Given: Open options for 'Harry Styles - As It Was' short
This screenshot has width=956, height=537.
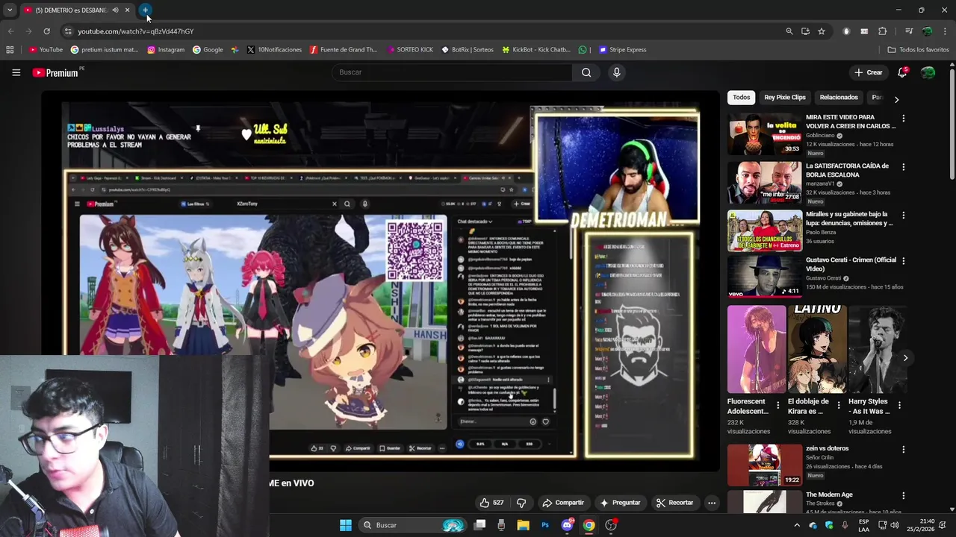Looking at the screenshot, I should pos(899,405).
